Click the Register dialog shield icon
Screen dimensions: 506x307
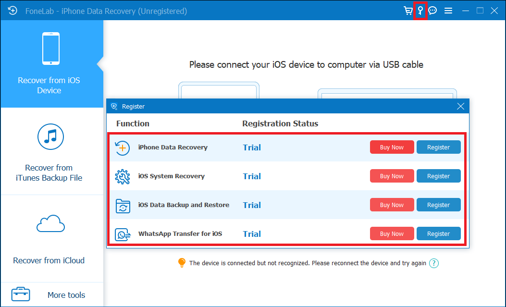click(x=114, y=106)
